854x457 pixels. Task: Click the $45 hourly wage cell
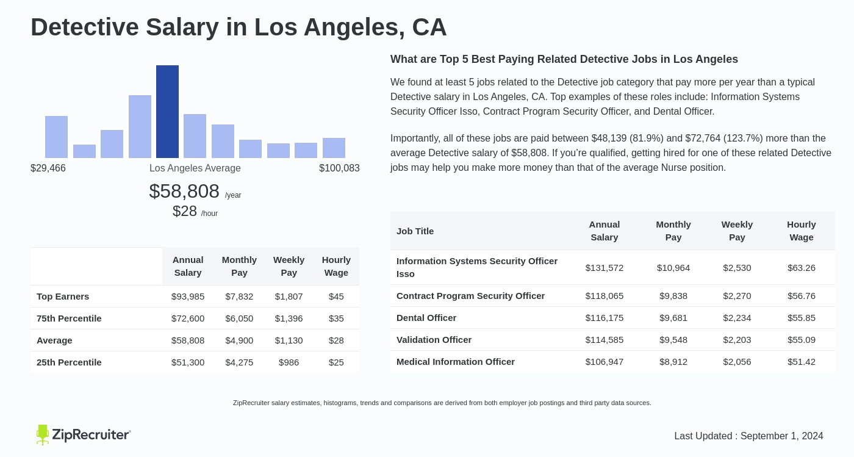pos(336,297)
